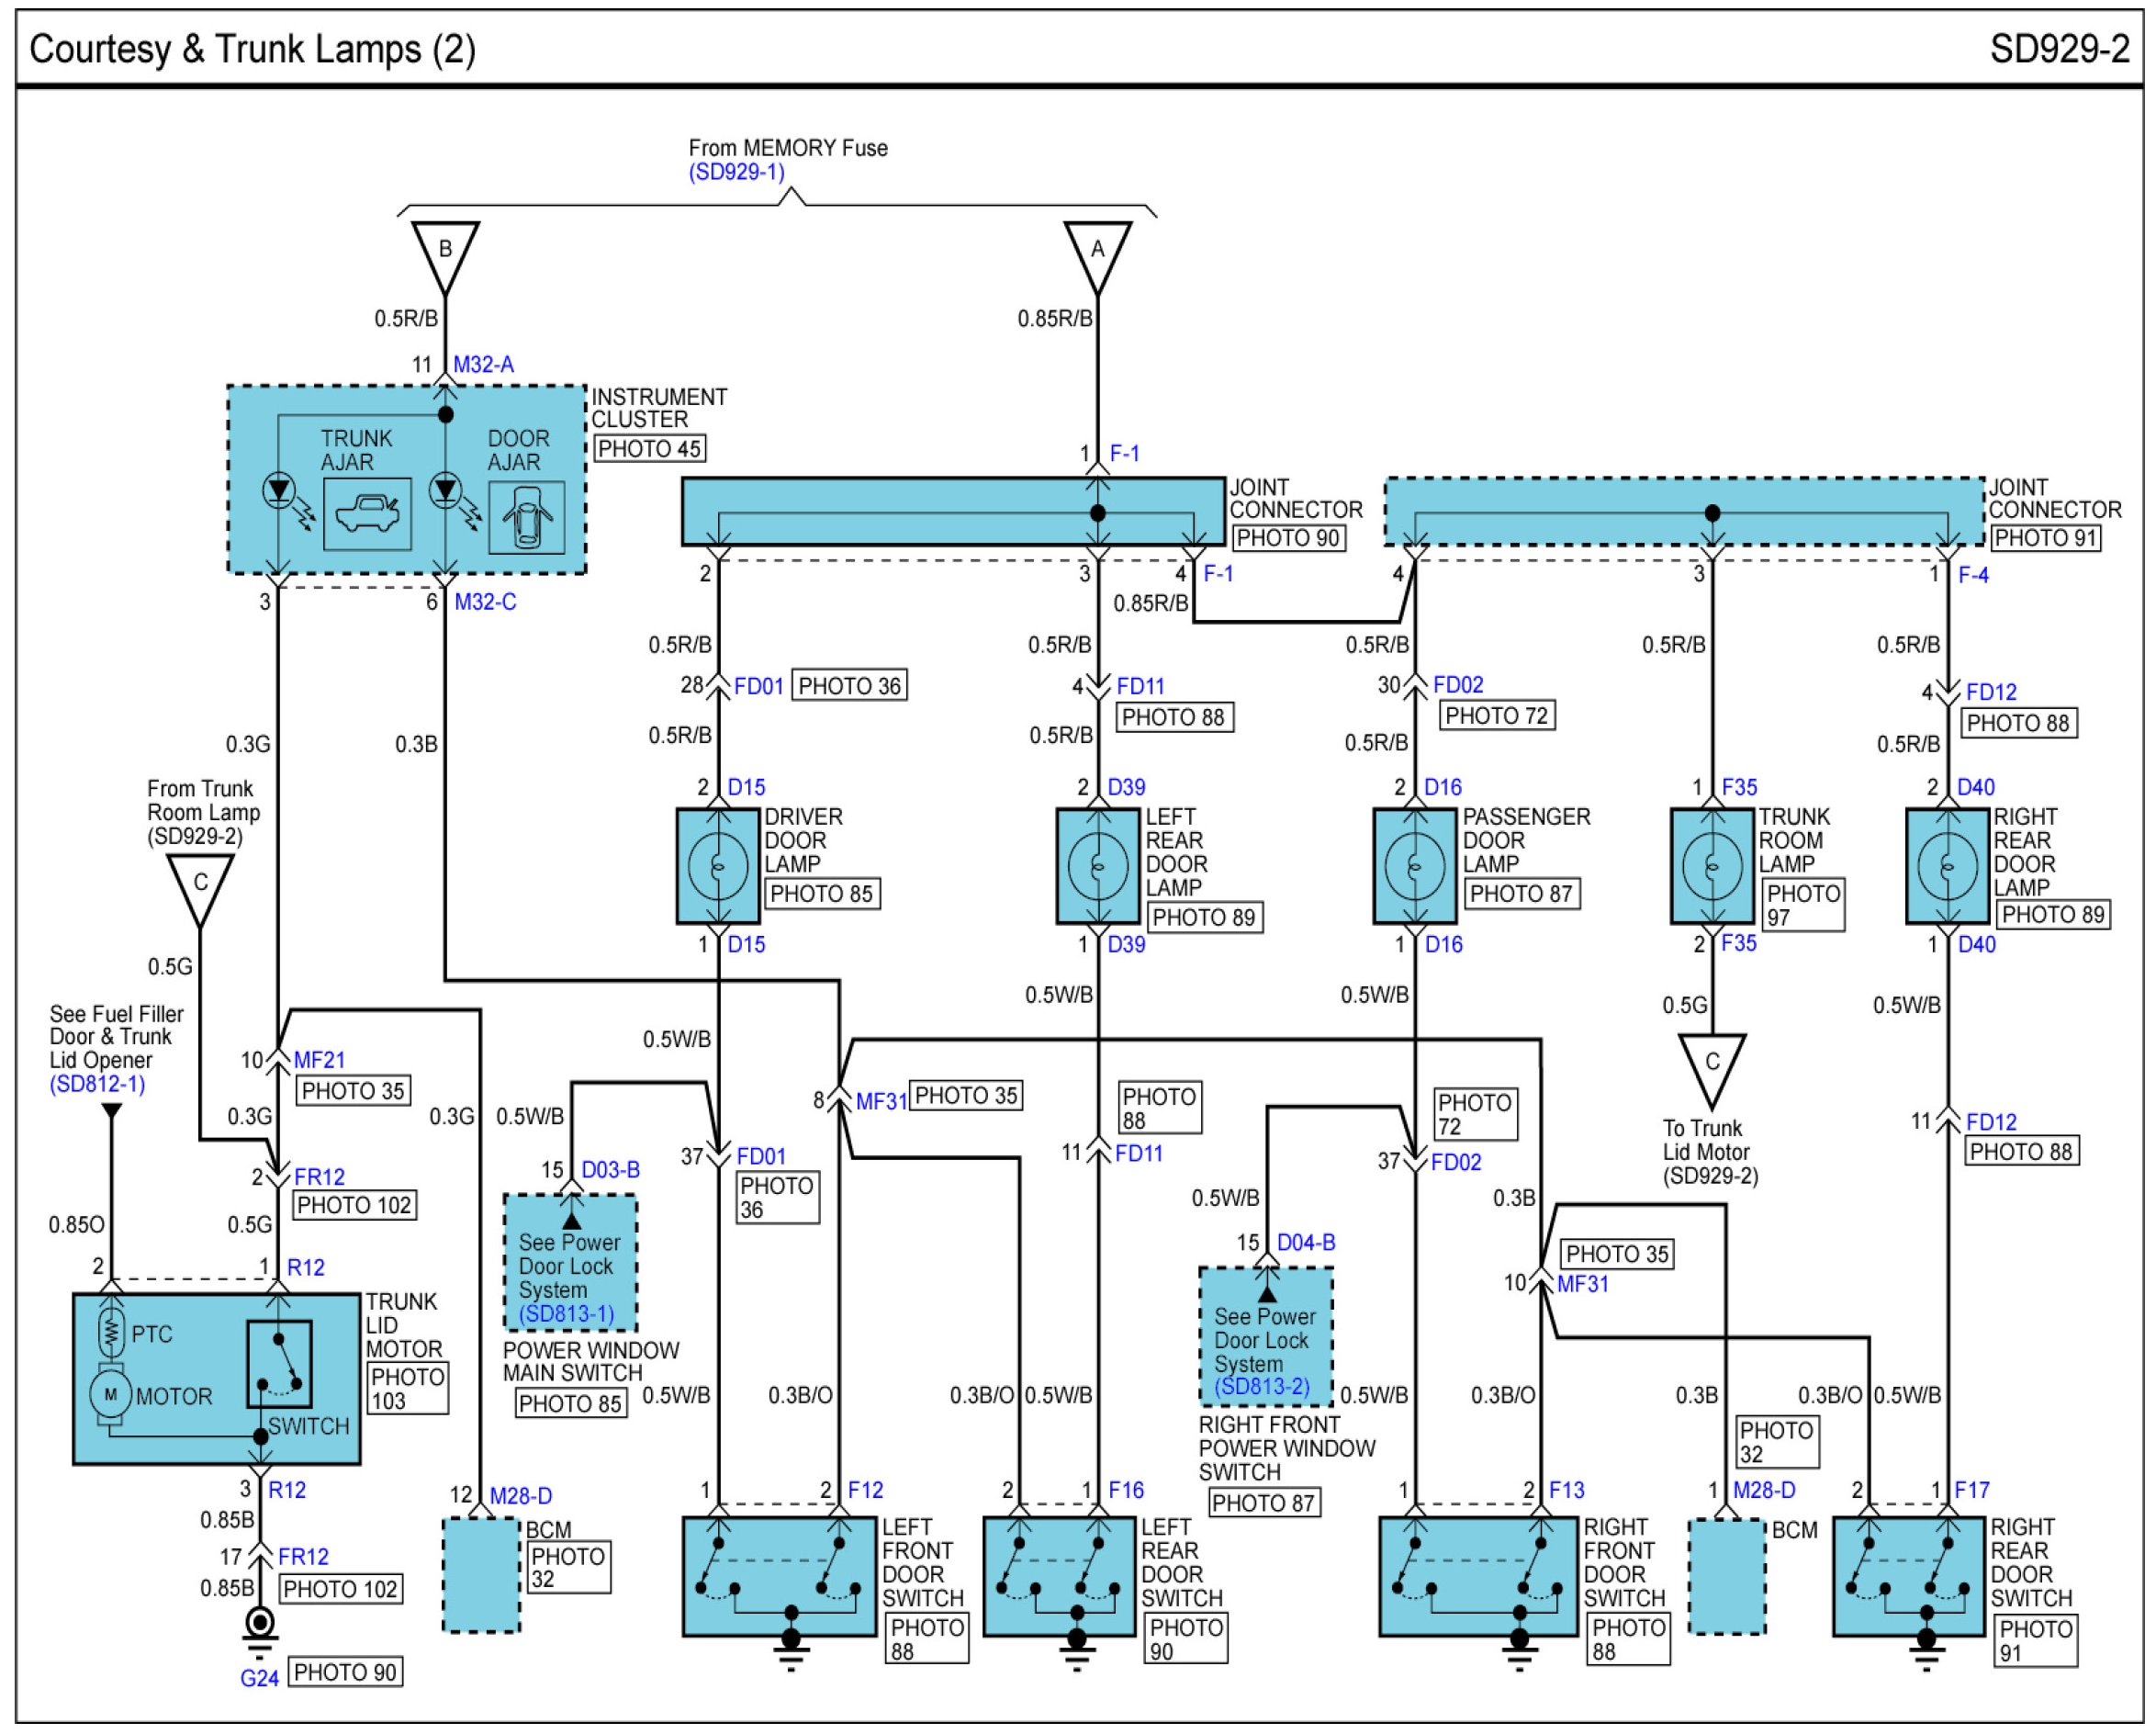Click the trunk lid MOTOR symbol
The width and height of the screenshot is (2156, 1734).
tap(110, 1394)
